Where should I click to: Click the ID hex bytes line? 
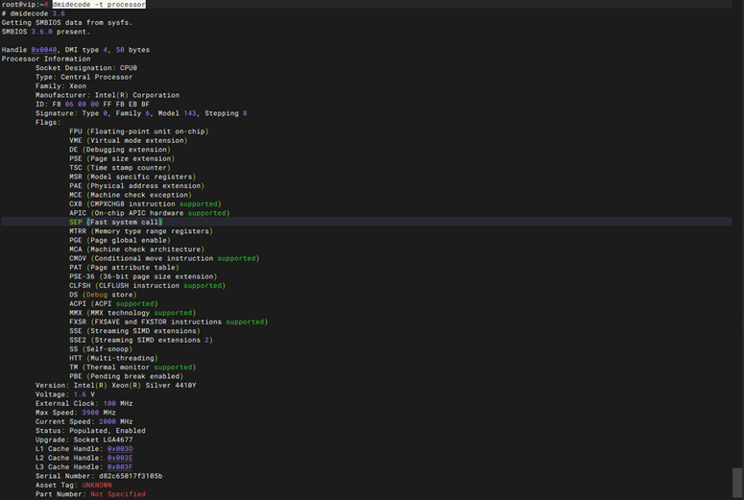(x=92, y=104)
